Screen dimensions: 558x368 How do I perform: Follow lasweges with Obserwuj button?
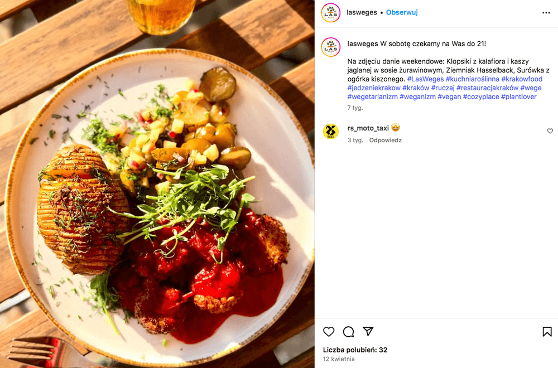[x=402, y=12]
